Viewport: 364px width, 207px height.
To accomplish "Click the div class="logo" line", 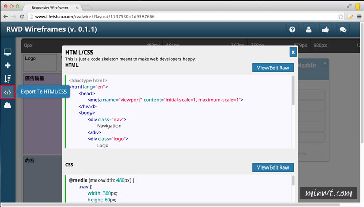I will (108, 139).
